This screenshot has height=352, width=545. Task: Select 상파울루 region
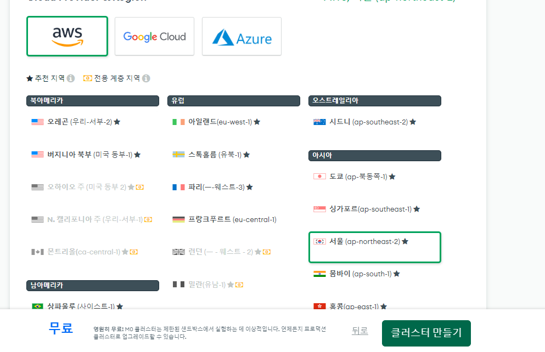[77, 306]
